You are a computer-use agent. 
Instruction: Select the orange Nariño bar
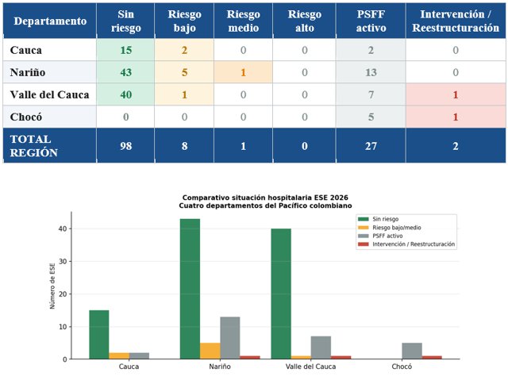pos(210,351)
